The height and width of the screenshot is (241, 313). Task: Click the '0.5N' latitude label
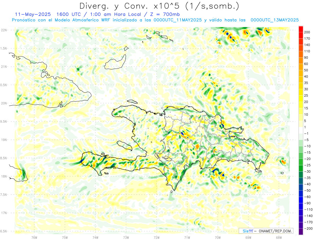coord(4,85)
